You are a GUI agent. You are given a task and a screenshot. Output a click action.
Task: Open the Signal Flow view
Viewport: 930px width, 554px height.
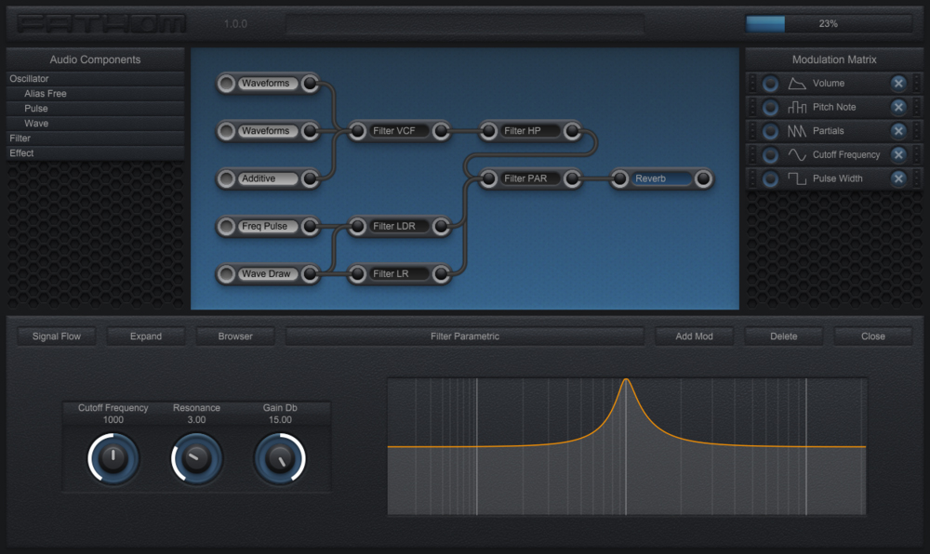[x=57, y=336]
